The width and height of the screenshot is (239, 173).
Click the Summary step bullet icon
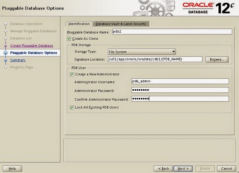click(6, 60)
